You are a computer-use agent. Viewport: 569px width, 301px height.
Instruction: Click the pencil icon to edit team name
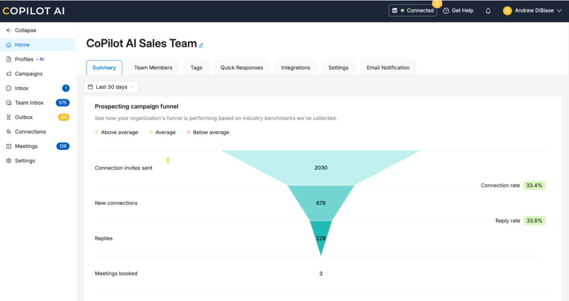[201, 45]
